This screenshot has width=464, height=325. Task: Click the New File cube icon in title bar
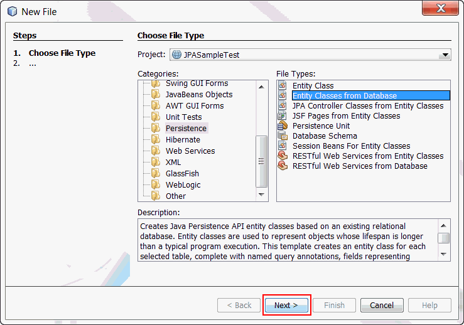[13, 11]
